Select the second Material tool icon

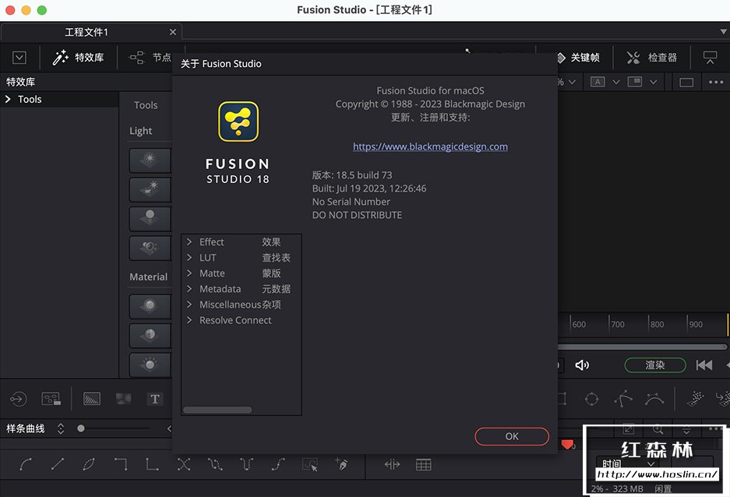coord(150,336)
